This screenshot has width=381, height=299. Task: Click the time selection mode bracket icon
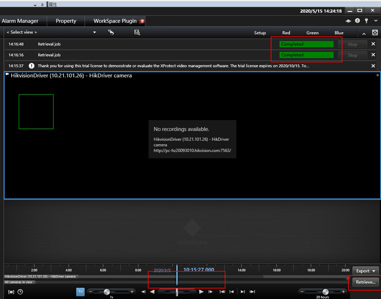click(11, 292)
